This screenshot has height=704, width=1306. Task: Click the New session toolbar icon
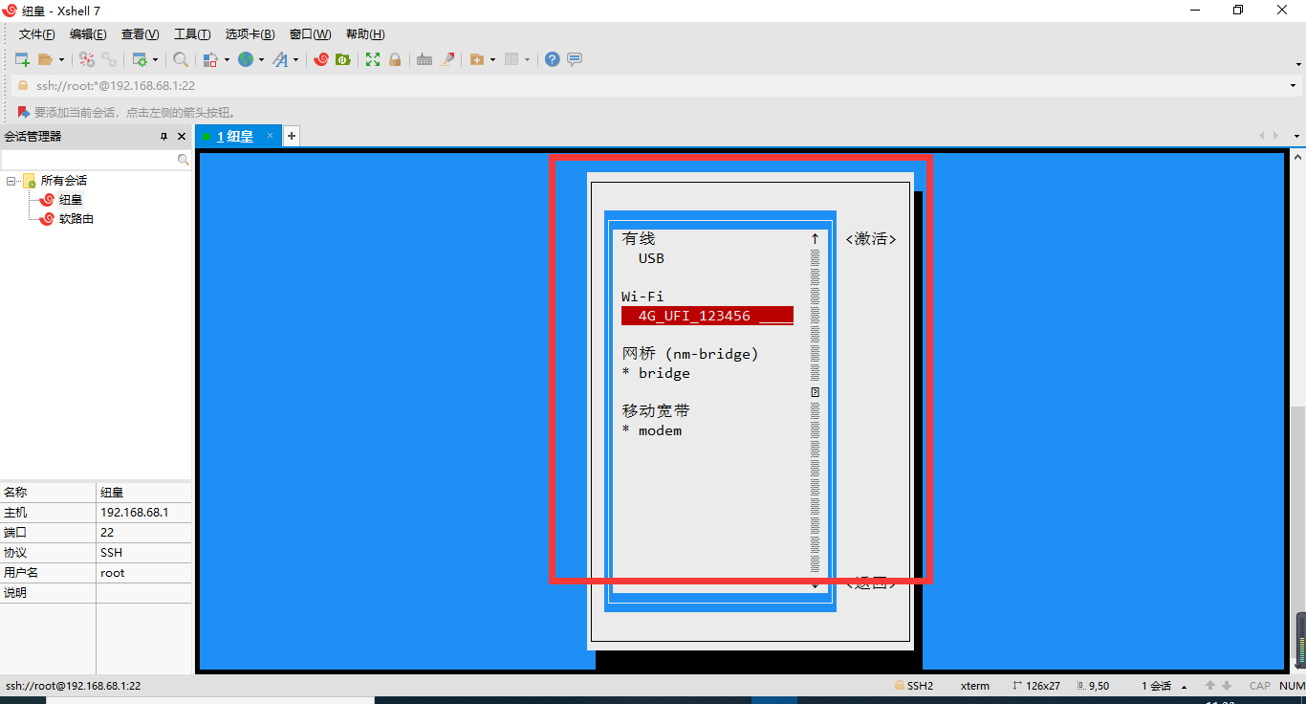tap(22, 59)
